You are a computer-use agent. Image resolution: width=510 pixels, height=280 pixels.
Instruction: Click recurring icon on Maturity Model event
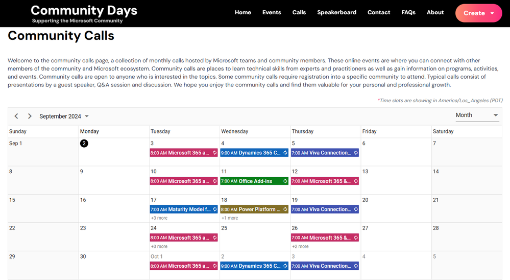214,209
